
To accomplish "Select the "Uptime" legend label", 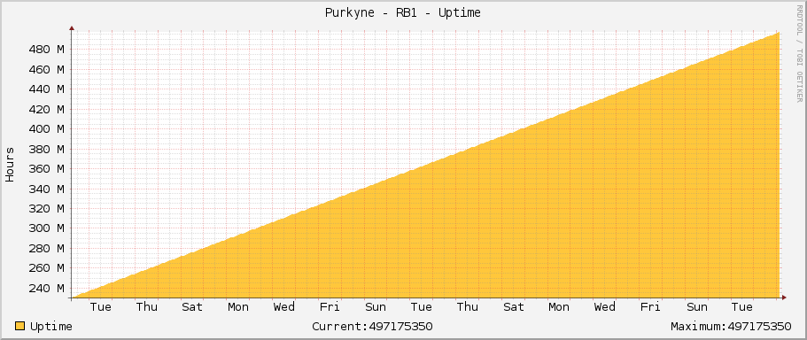I will click(51, 327).
